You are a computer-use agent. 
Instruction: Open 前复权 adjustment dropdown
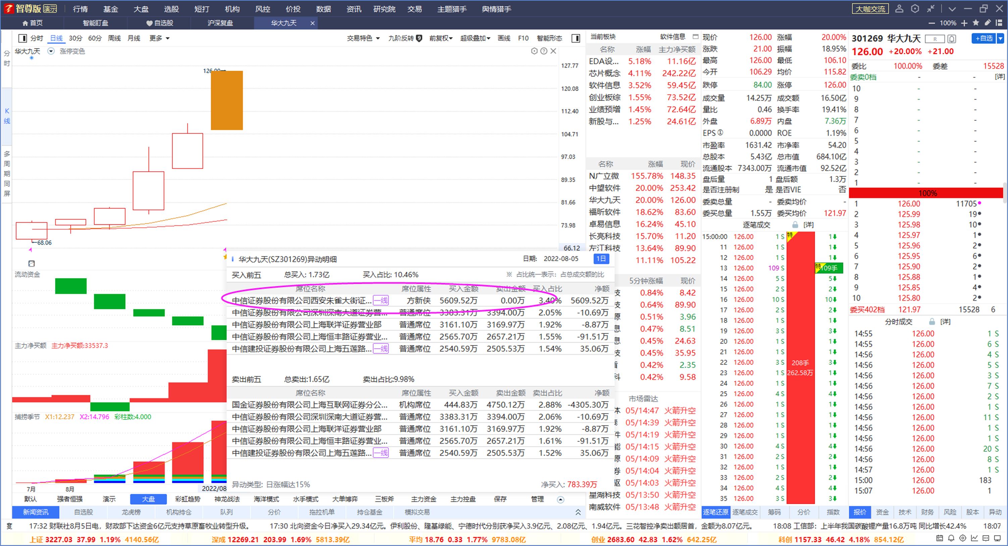[441, 38]
